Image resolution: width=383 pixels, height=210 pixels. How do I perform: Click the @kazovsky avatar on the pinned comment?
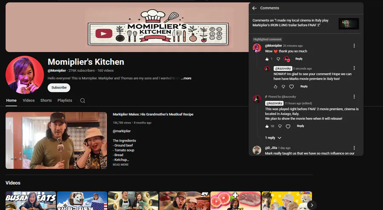pos(257,99)
